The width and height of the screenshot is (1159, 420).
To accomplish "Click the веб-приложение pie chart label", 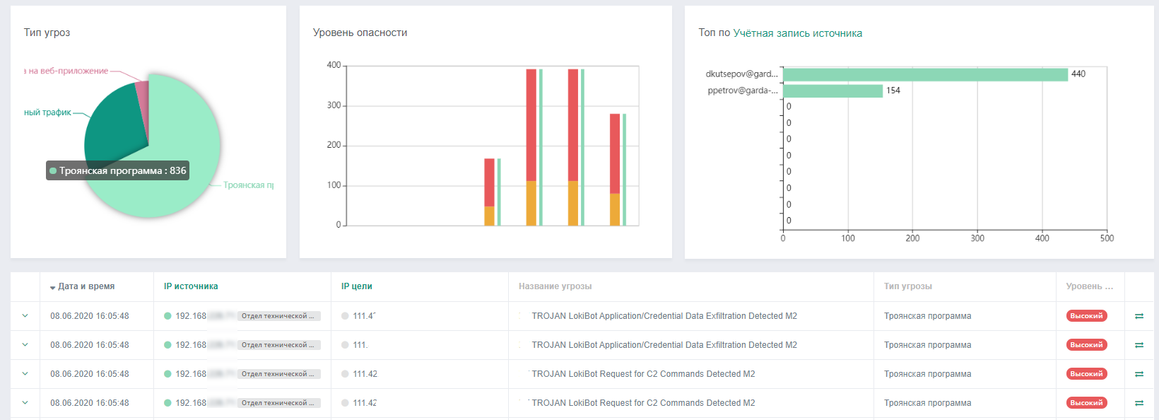I will (66, 71).
